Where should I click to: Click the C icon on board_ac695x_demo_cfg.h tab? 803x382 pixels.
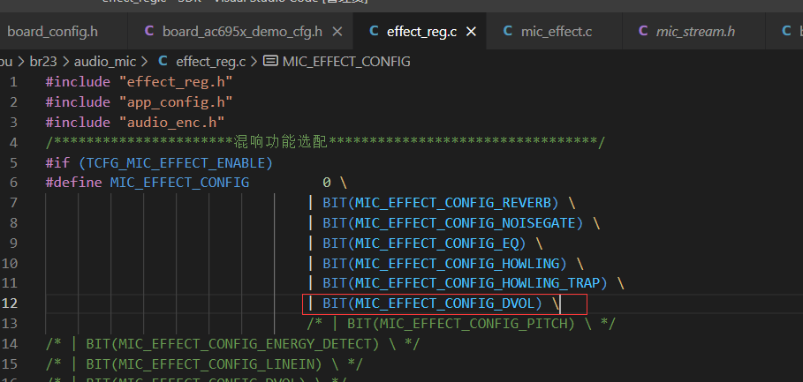(149, 31)
